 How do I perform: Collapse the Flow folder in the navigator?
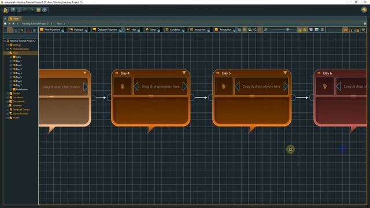click(x=8, y=53)
